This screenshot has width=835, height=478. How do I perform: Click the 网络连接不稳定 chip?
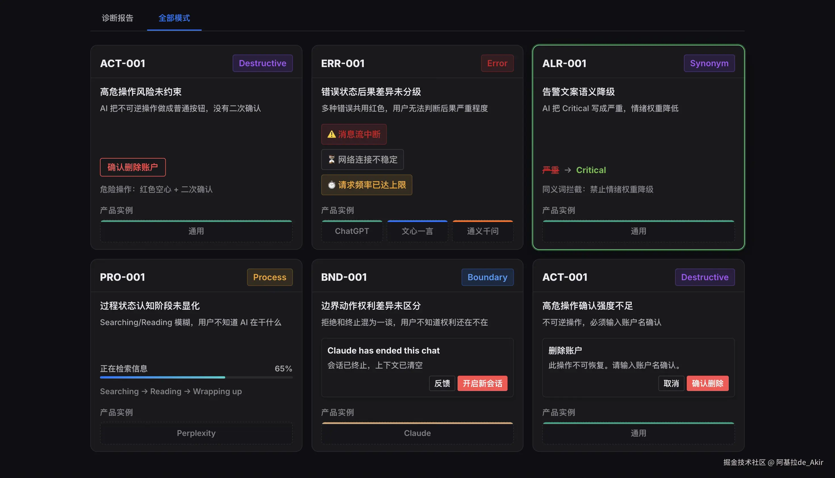coord(362,159)
